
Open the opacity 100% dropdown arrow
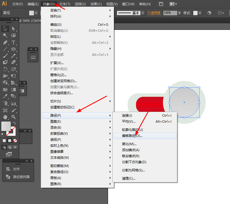[179, 13]
